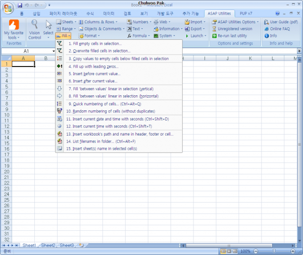Click Unregistered version button
303x255 pixels.
pyautogui.click(x=232, y=29)
